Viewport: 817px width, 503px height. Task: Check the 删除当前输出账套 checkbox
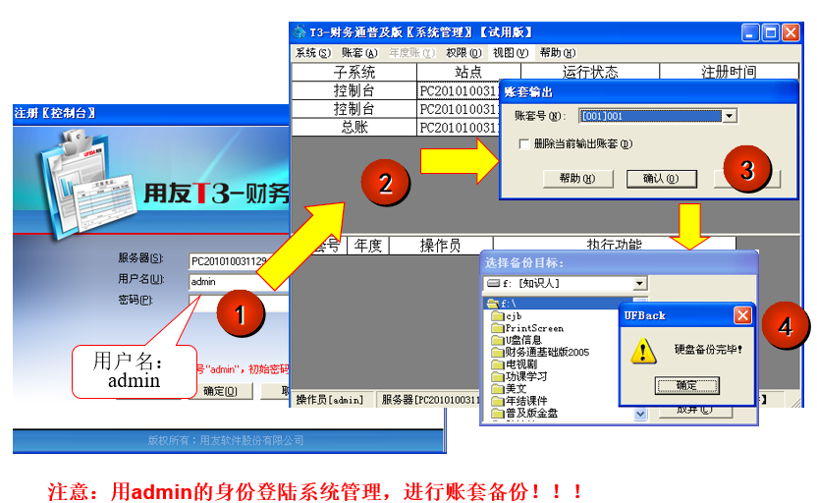coord(523,143)
